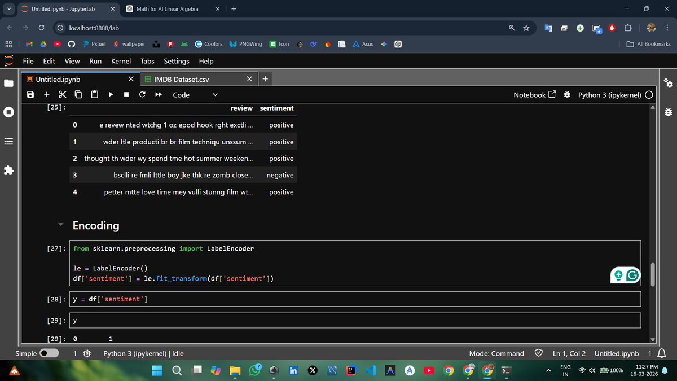
Task: Open the GitHub bookmark icon
Action: pos(71,44)
